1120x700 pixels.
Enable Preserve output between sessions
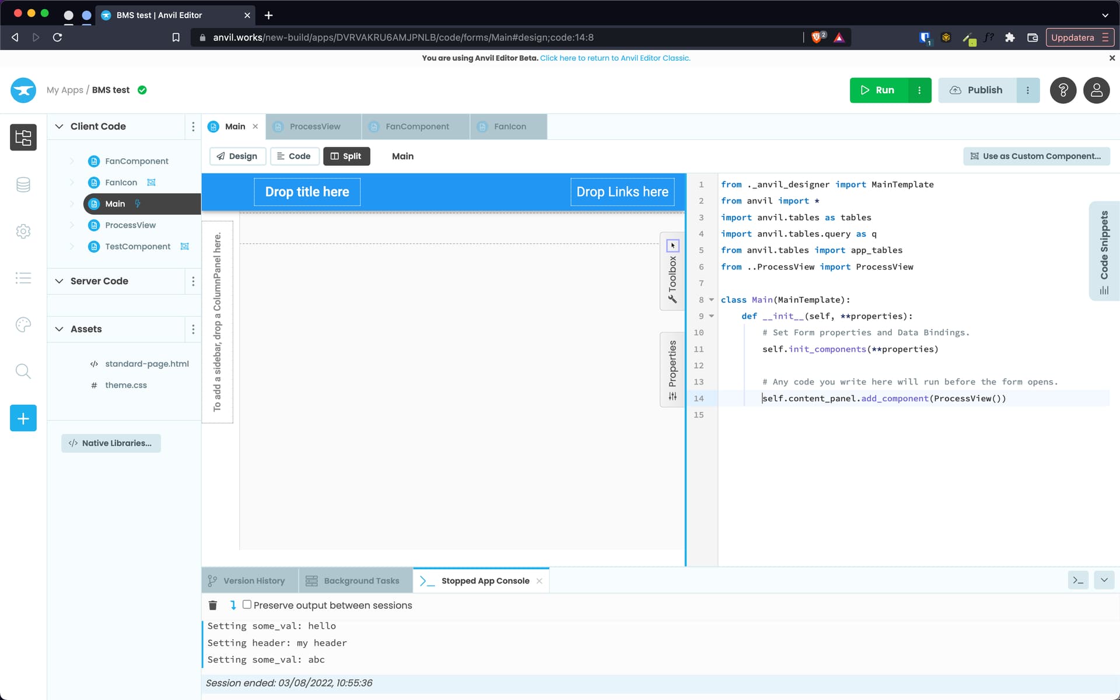point(247,605)
